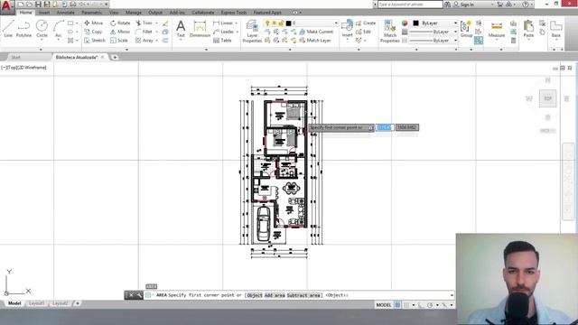The image size is (578, 325).
Task: Click the Table tool
Action: [222, 40]
